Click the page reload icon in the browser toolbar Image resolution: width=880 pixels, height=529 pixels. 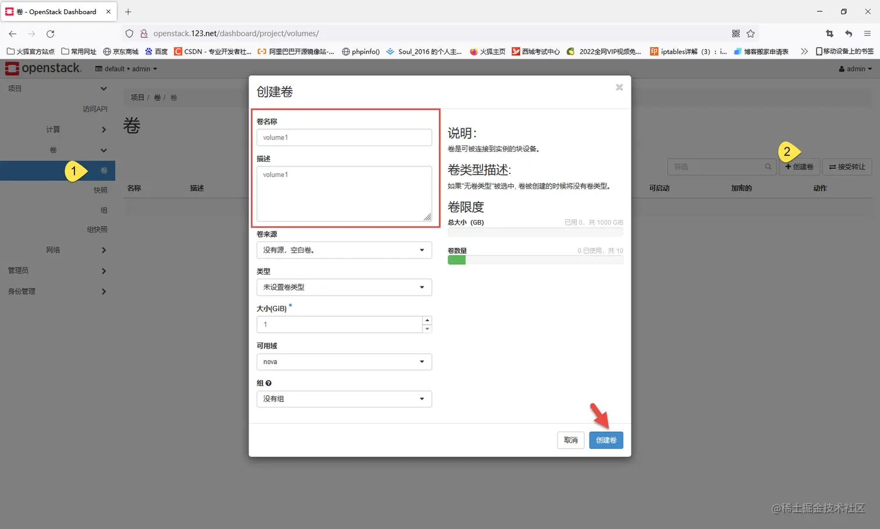pyautogui.click(x=50, y=33)
